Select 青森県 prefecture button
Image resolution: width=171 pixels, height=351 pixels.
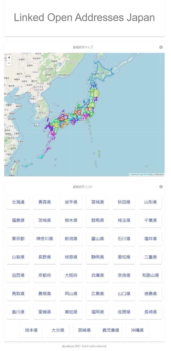point(45,202)
